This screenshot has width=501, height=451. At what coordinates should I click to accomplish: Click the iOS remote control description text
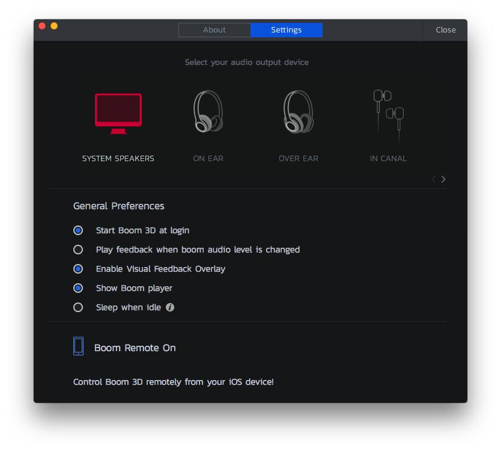click(173, 382)
